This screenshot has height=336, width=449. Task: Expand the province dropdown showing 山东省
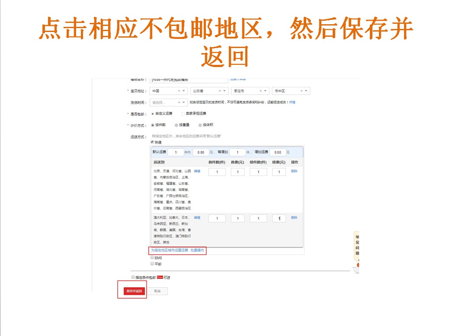tap(224, 91)
